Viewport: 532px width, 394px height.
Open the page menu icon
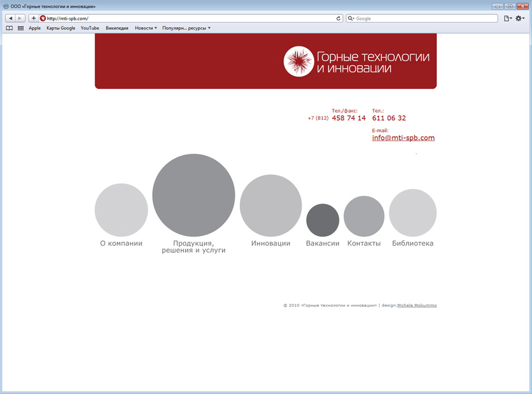coord(507,18)
